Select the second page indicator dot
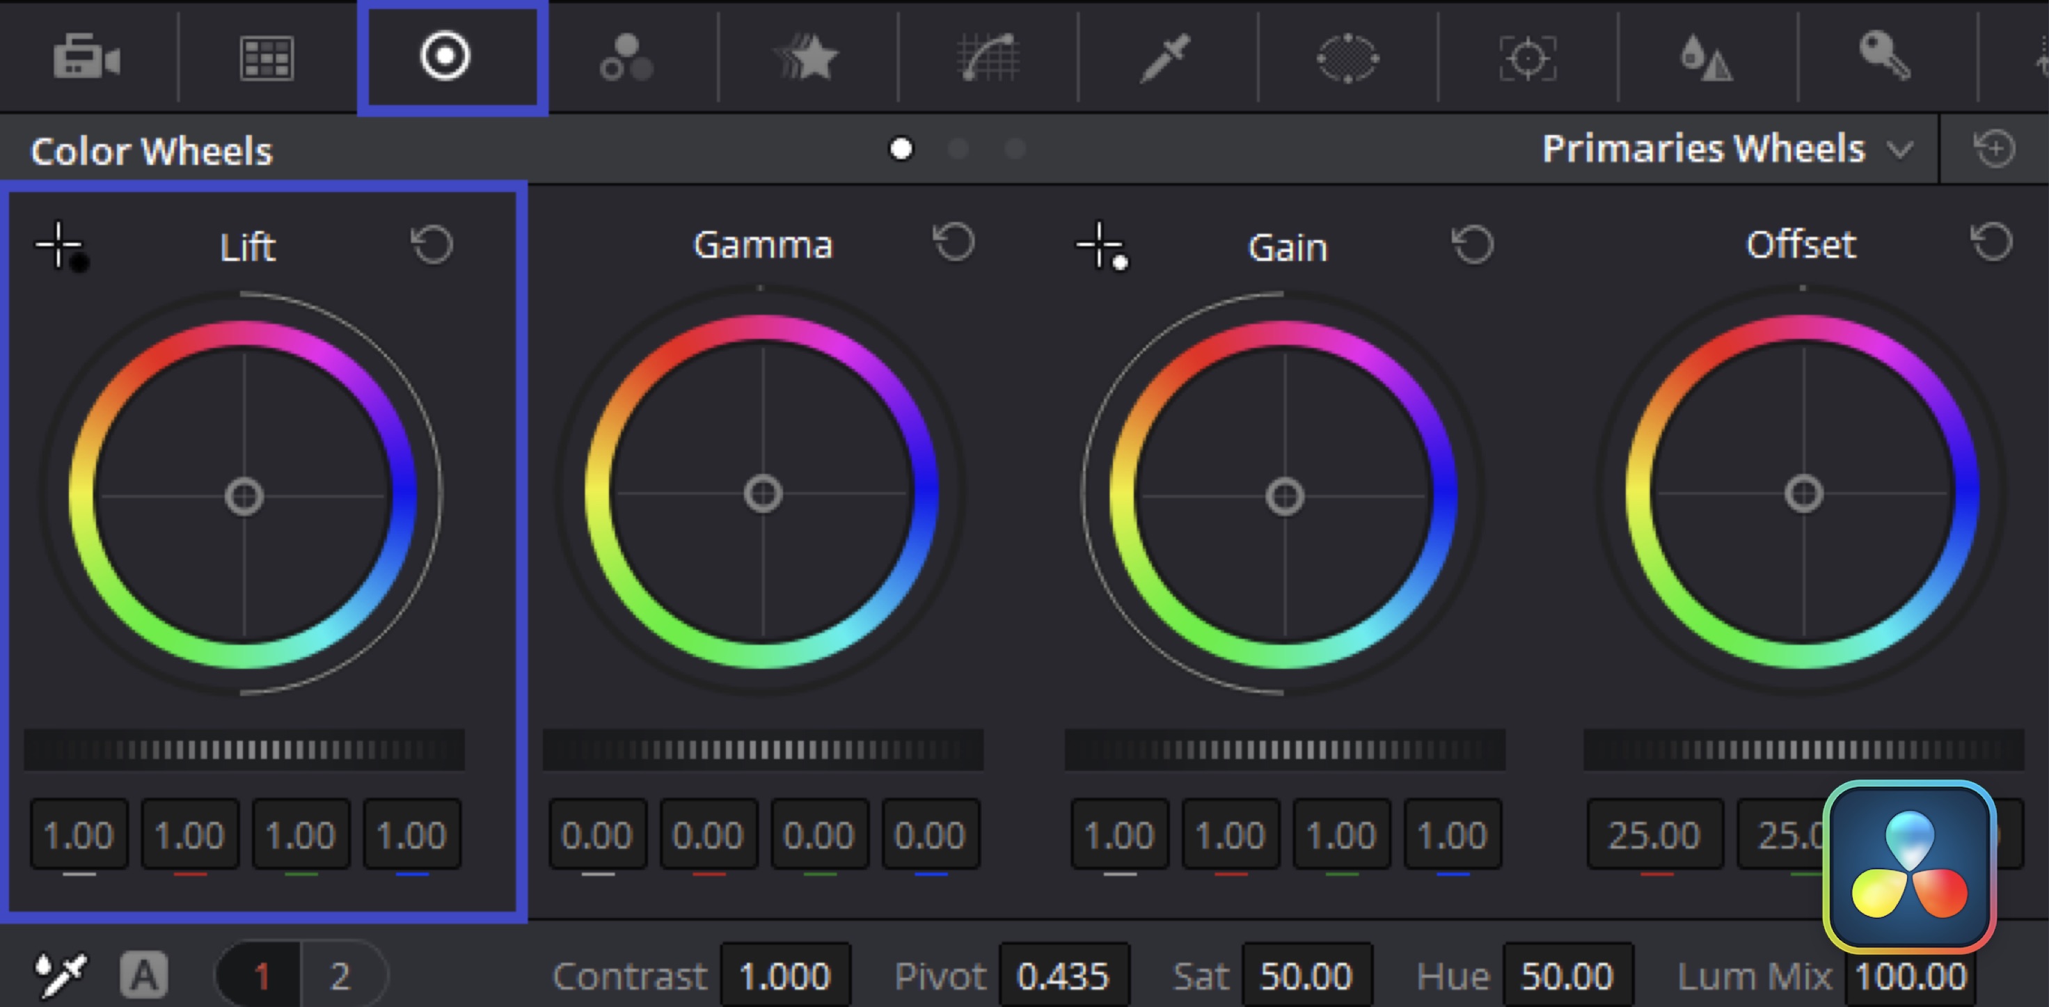The width and height of the screenshot is (2049, 1007). (958, 149)
